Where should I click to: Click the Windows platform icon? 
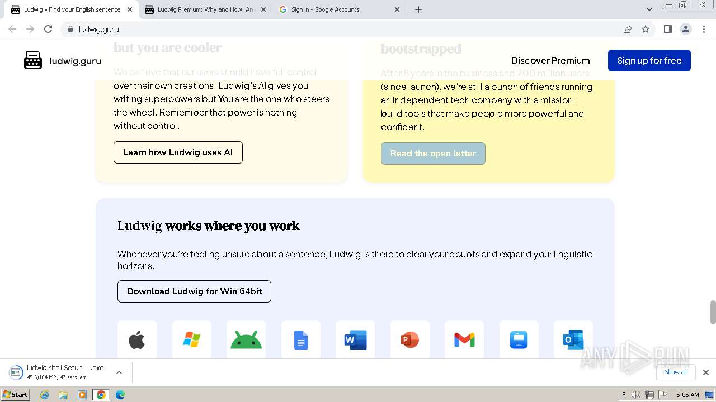coord(192,339)
